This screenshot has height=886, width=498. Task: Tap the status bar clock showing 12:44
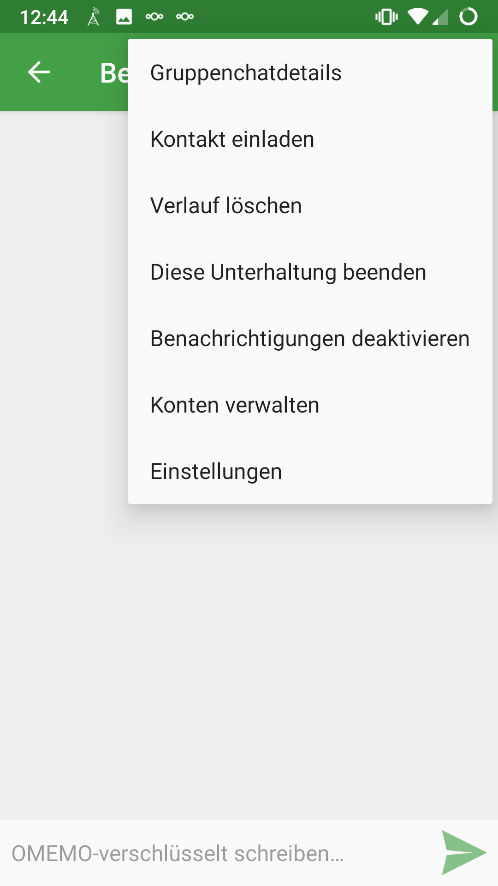click(x=44, y=17)
